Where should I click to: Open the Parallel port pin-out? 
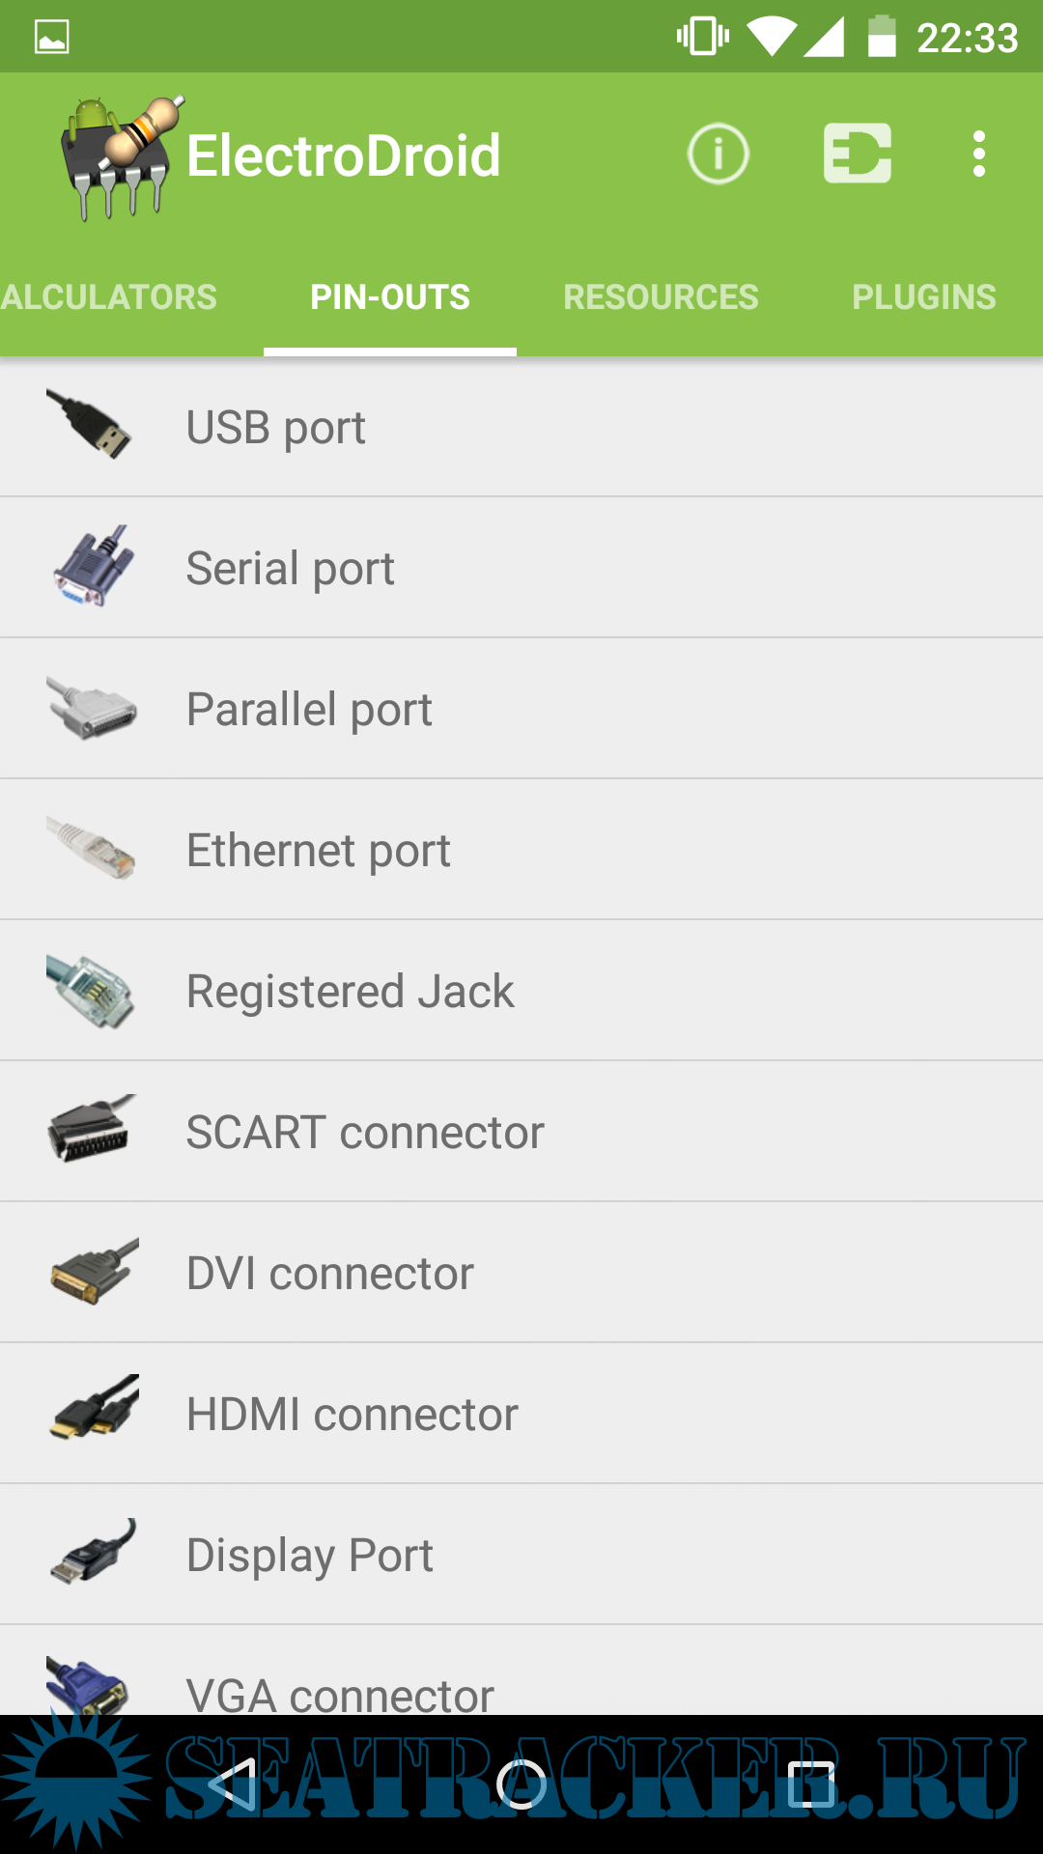[x=309, y=710]
